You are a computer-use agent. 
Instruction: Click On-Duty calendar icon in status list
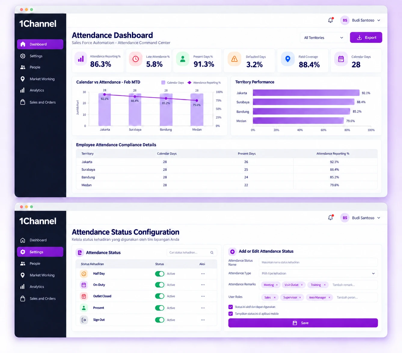84,285
